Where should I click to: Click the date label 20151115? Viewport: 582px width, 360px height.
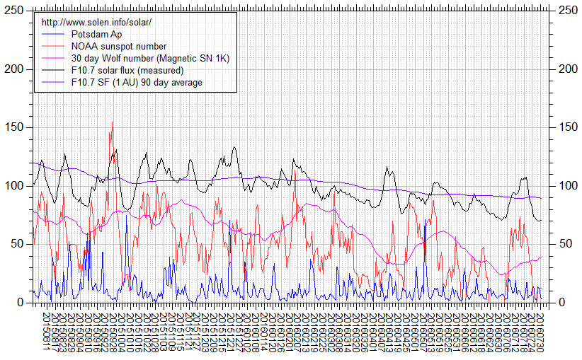tap(180, 332)
